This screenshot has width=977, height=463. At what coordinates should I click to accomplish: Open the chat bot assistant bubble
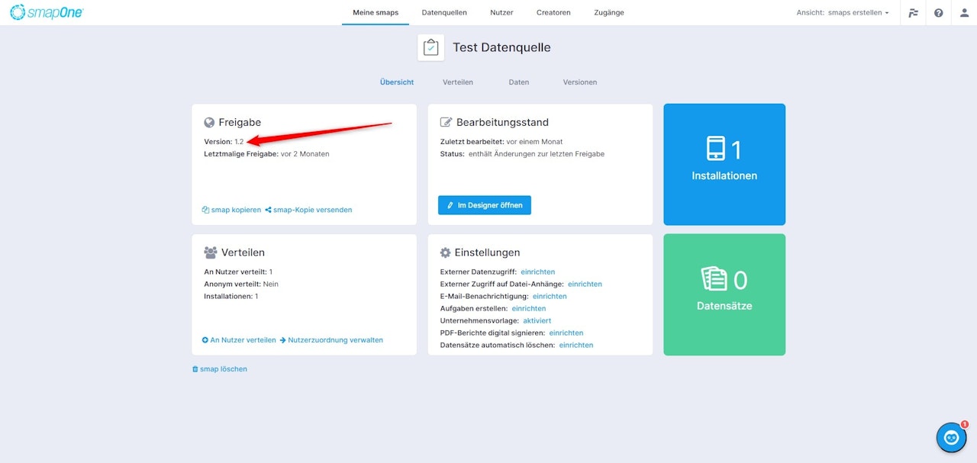coord(951,437)
